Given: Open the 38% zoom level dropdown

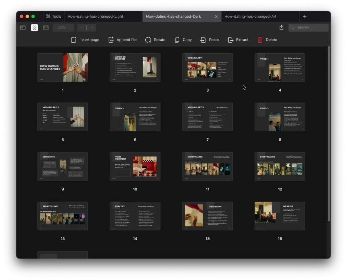Looking at the screenshot, I should 63,27.
